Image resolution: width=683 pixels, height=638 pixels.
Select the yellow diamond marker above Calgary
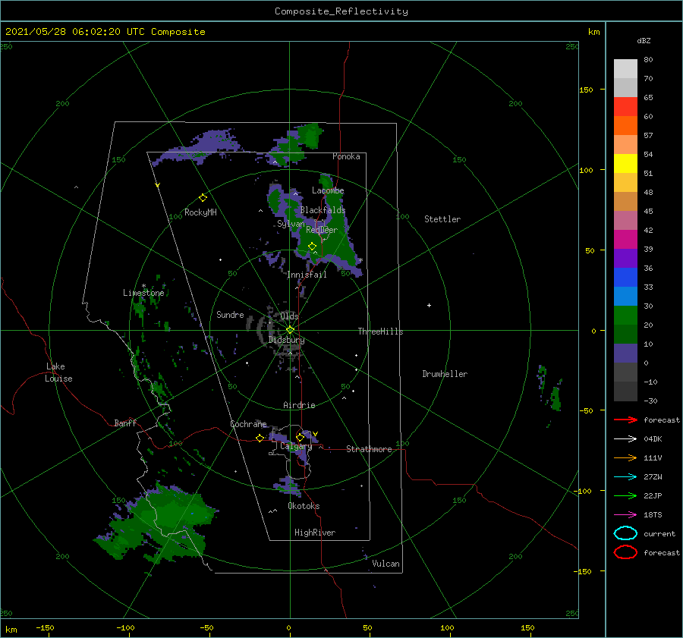tap(300, 437)
